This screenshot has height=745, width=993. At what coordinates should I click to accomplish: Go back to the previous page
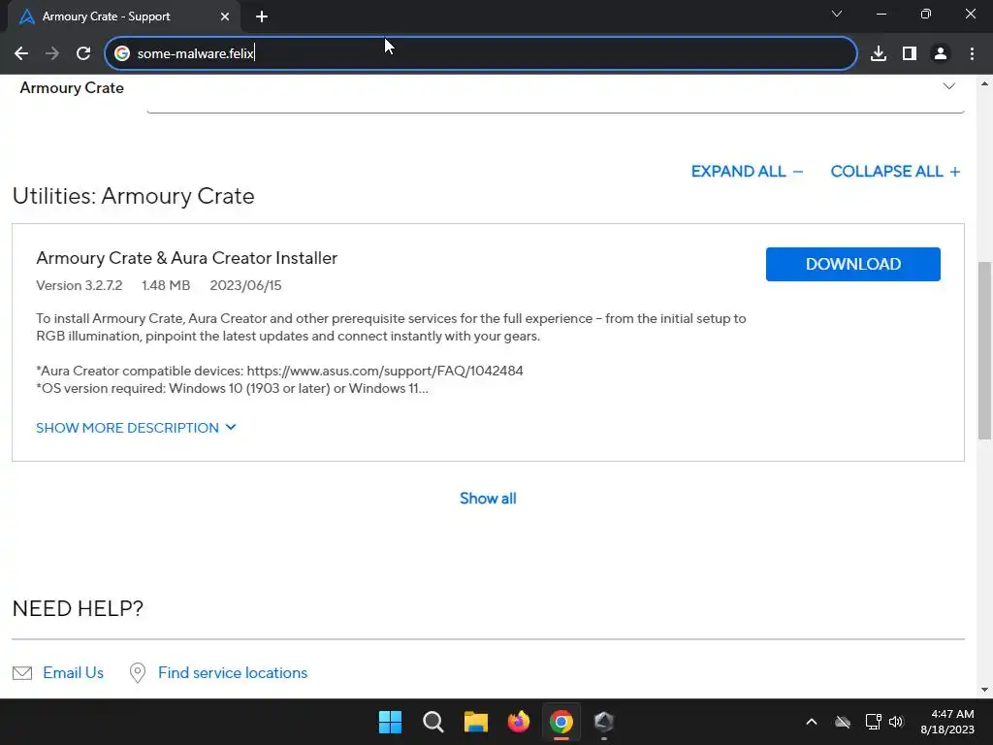21,54
